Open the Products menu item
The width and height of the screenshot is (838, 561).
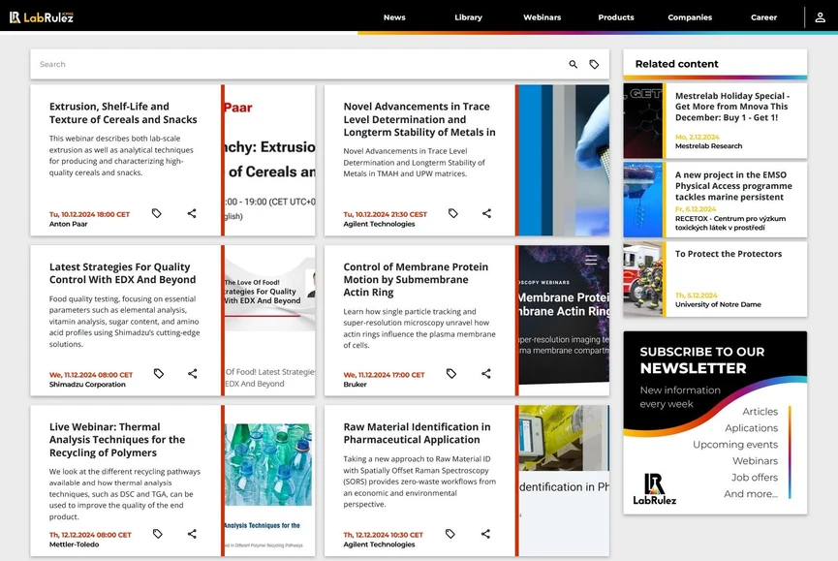616,17
